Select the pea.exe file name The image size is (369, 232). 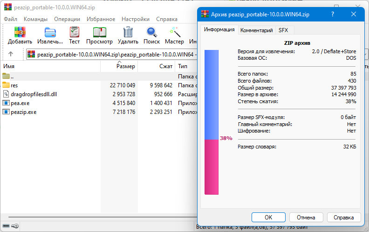(20, 103)
